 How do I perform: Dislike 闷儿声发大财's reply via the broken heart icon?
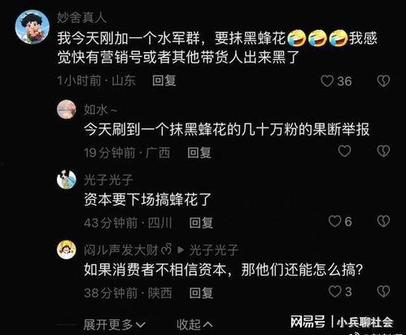pyautogui.click(x=383, y=292)
